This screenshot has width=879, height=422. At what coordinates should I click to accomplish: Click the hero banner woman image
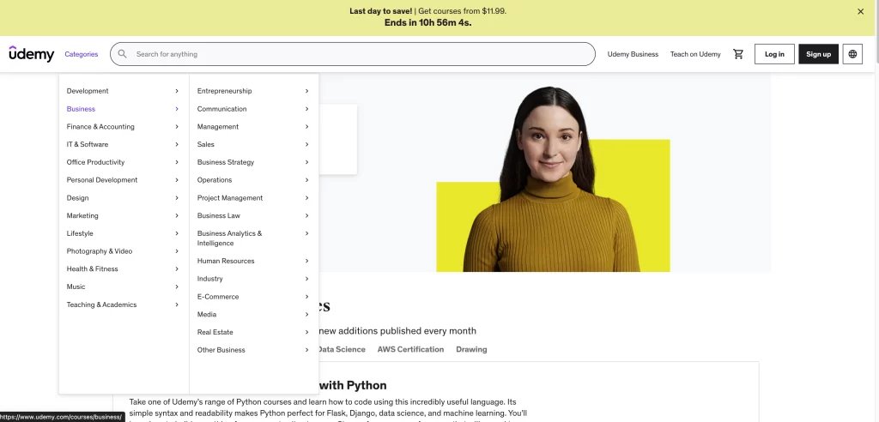pyautogui.click(x=552, y=179)
